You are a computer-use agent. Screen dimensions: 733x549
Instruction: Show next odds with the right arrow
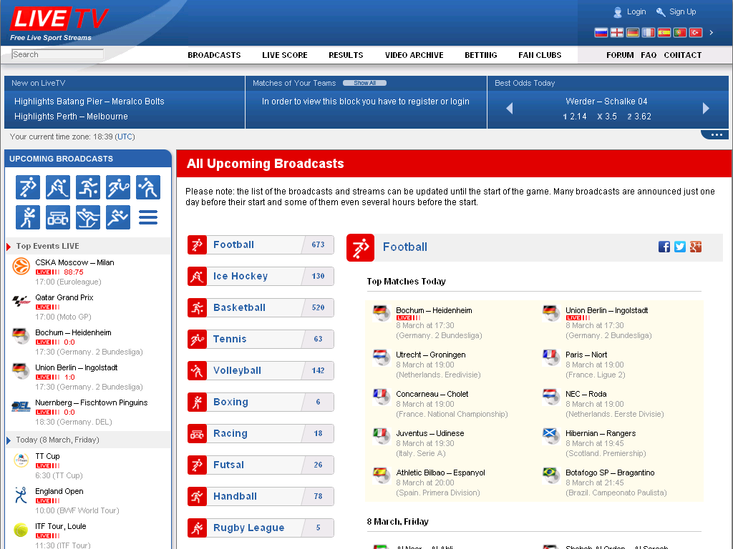point(706,109)
